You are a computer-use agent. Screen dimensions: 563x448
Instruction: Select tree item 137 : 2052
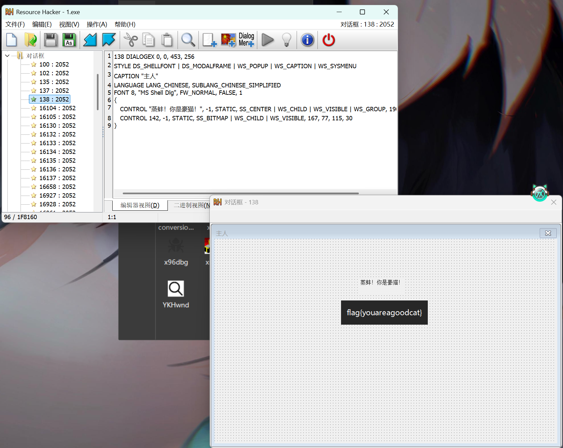[x=54, y=91]
